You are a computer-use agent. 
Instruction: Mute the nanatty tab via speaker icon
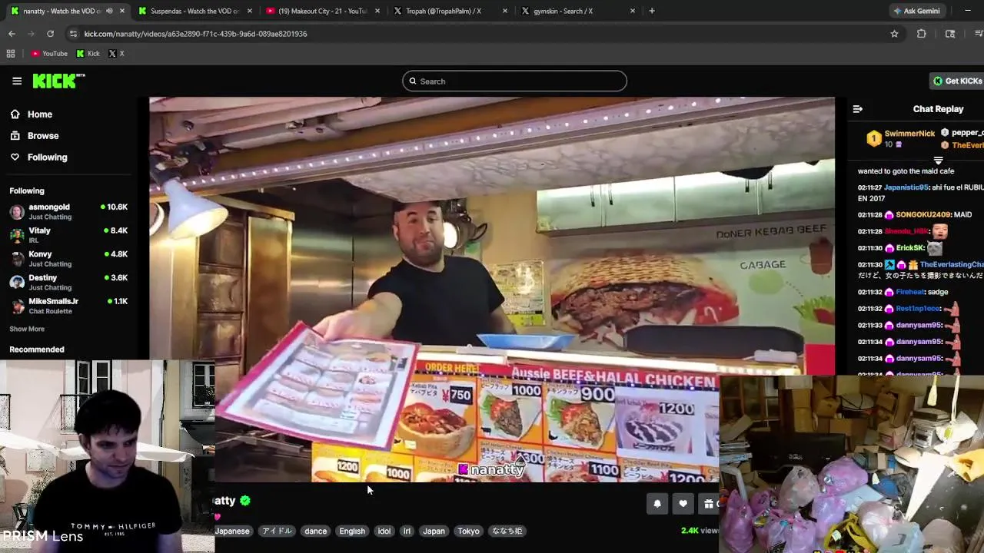109,11
